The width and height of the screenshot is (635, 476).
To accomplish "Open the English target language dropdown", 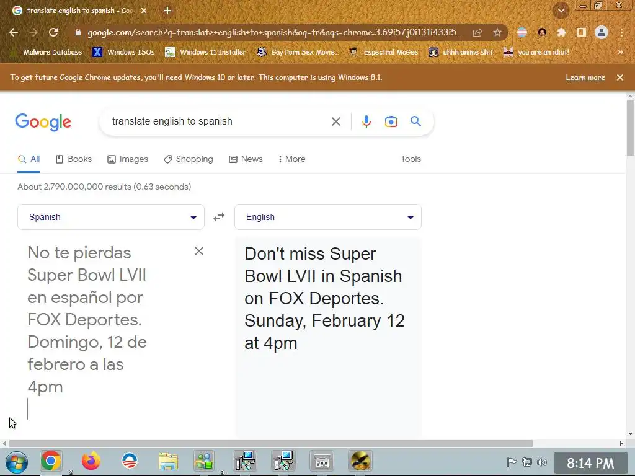I will tap(328, 217).
